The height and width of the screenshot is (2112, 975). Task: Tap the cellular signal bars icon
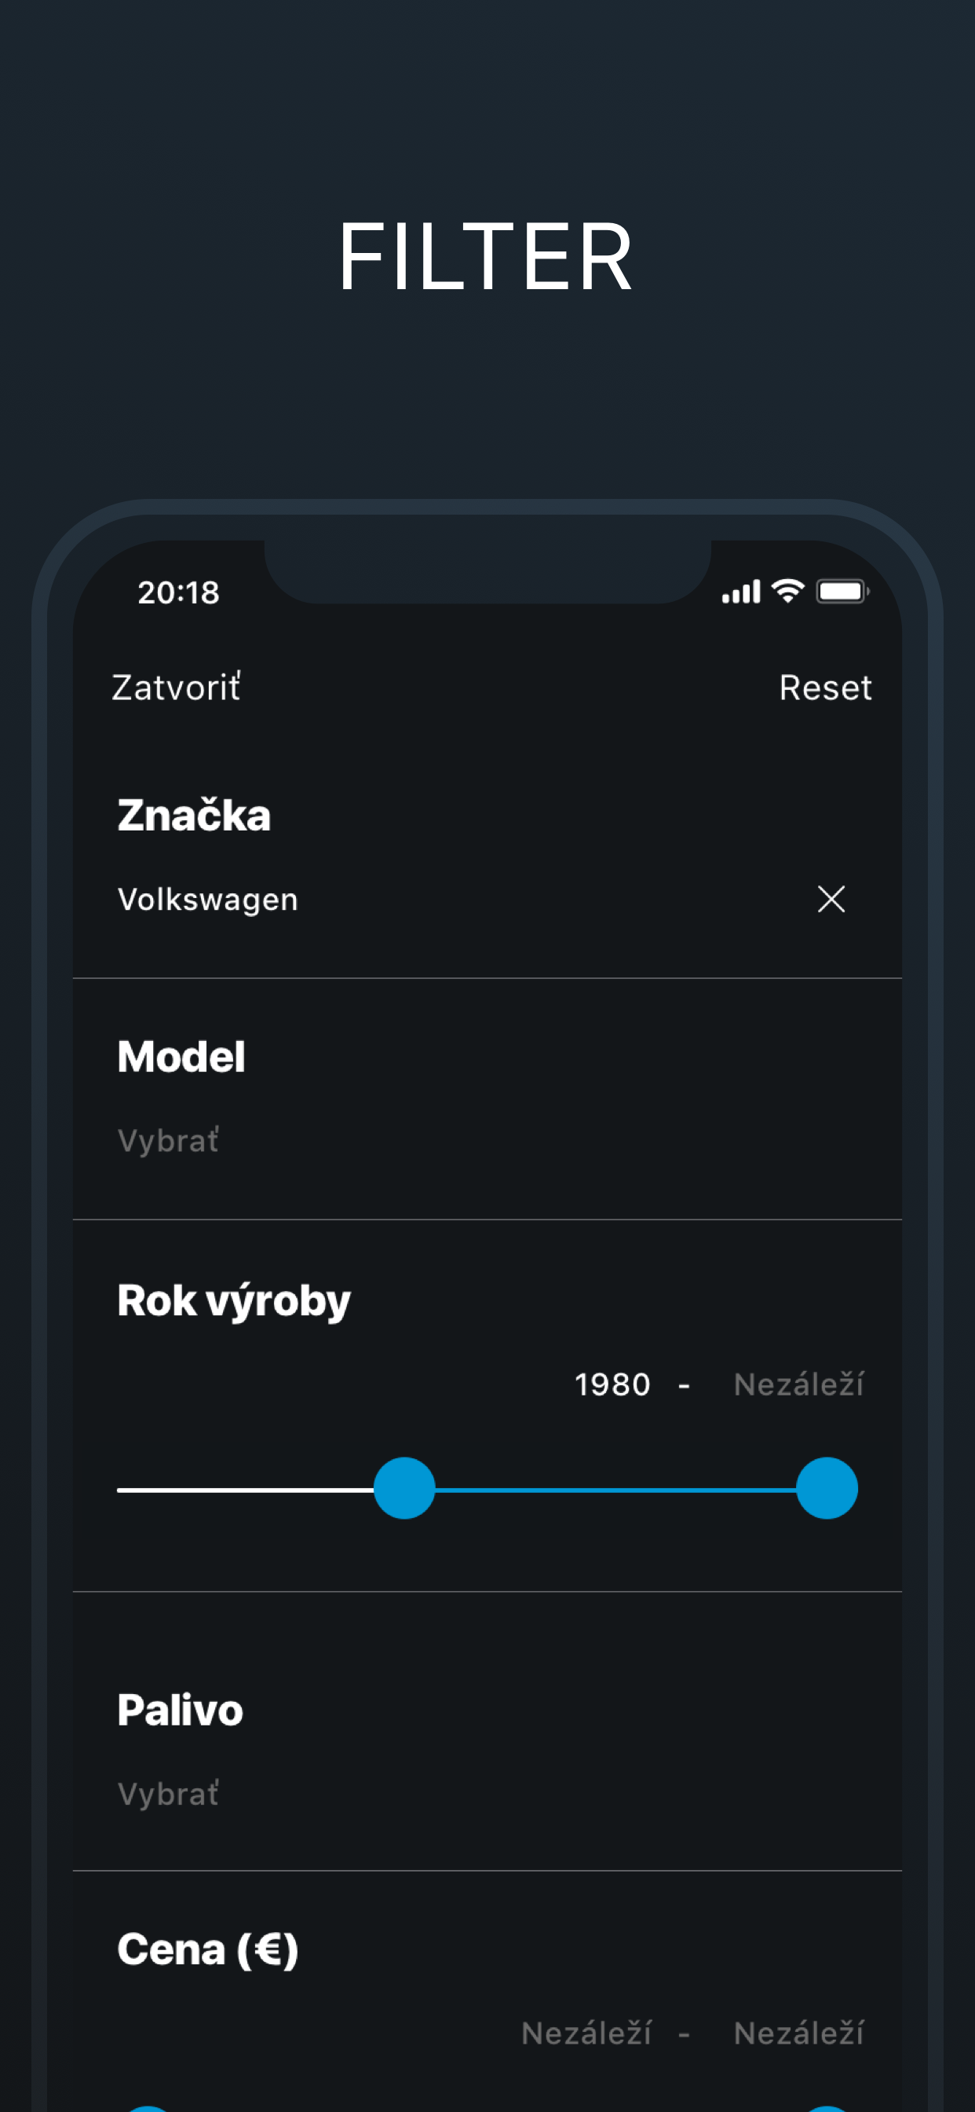point(741,591)
